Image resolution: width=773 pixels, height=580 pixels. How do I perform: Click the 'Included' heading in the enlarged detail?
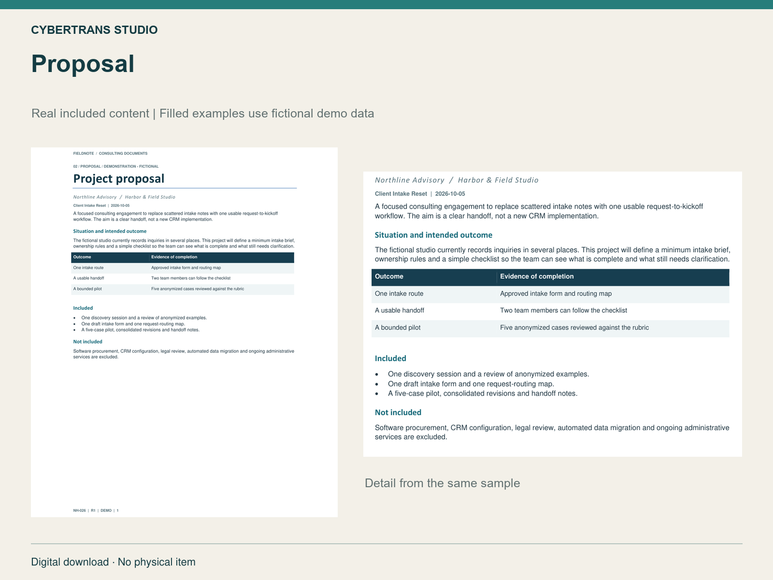tap(390, 359)
